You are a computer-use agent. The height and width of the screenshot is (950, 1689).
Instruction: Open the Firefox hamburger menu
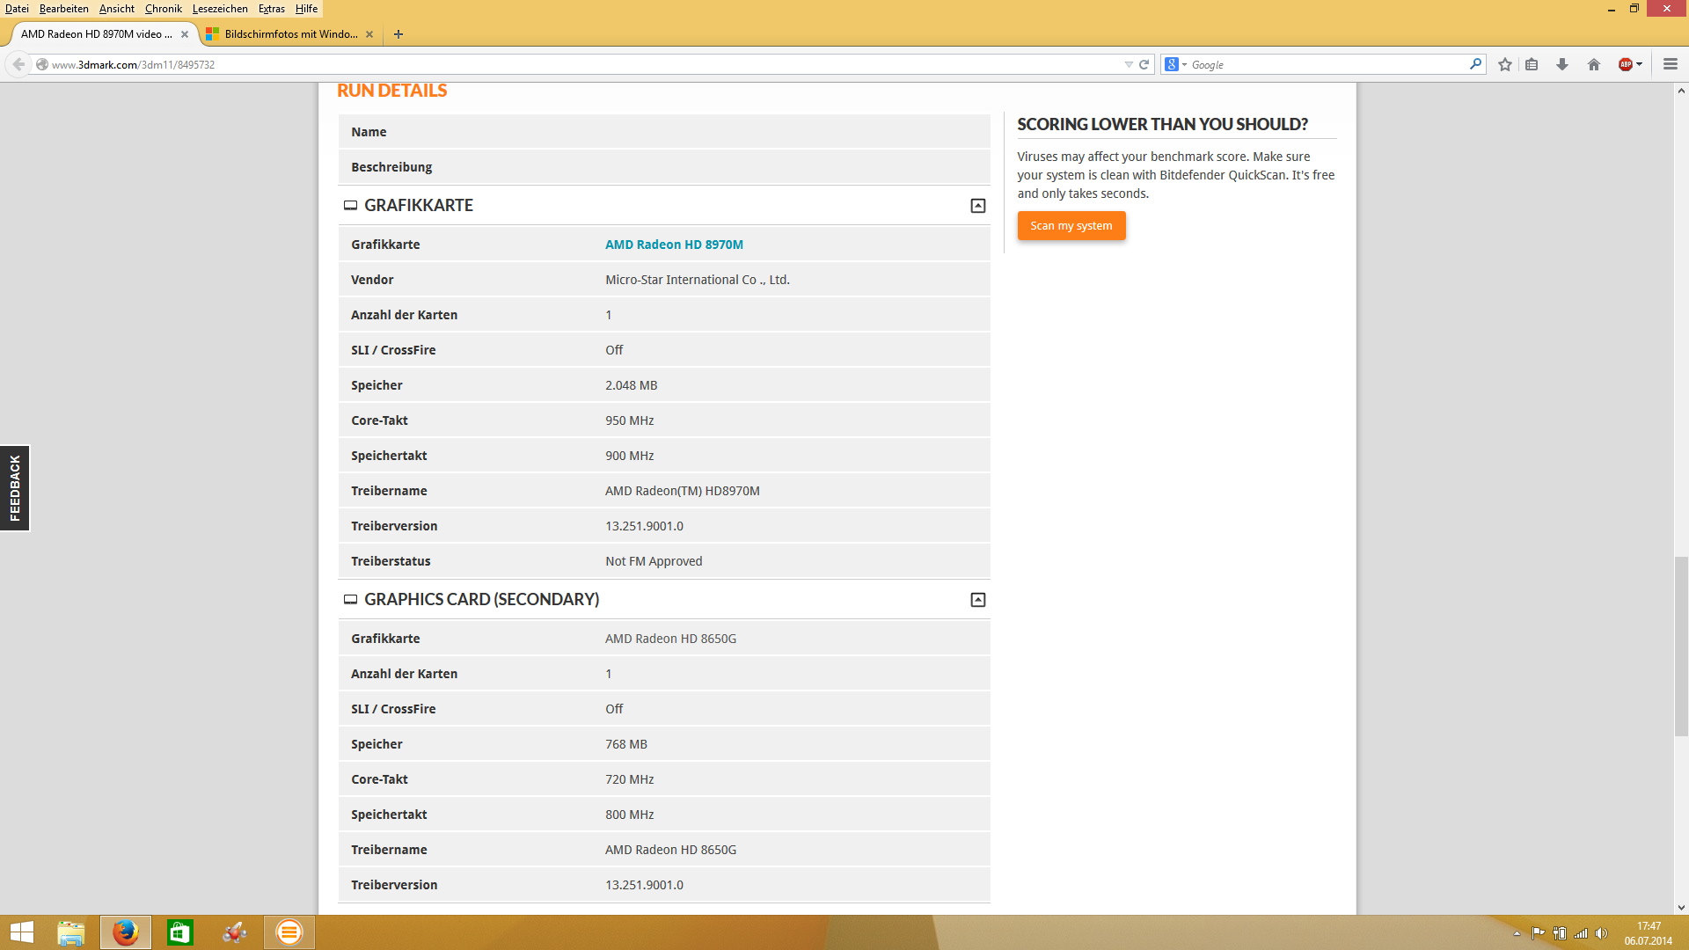[1670, 64]
